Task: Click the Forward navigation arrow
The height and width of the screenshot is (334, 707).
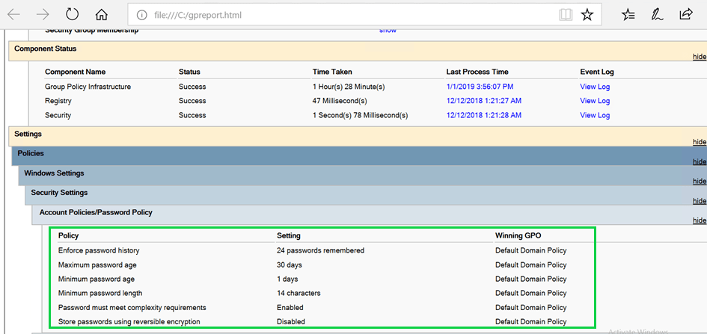Action: tap(43, 14)
